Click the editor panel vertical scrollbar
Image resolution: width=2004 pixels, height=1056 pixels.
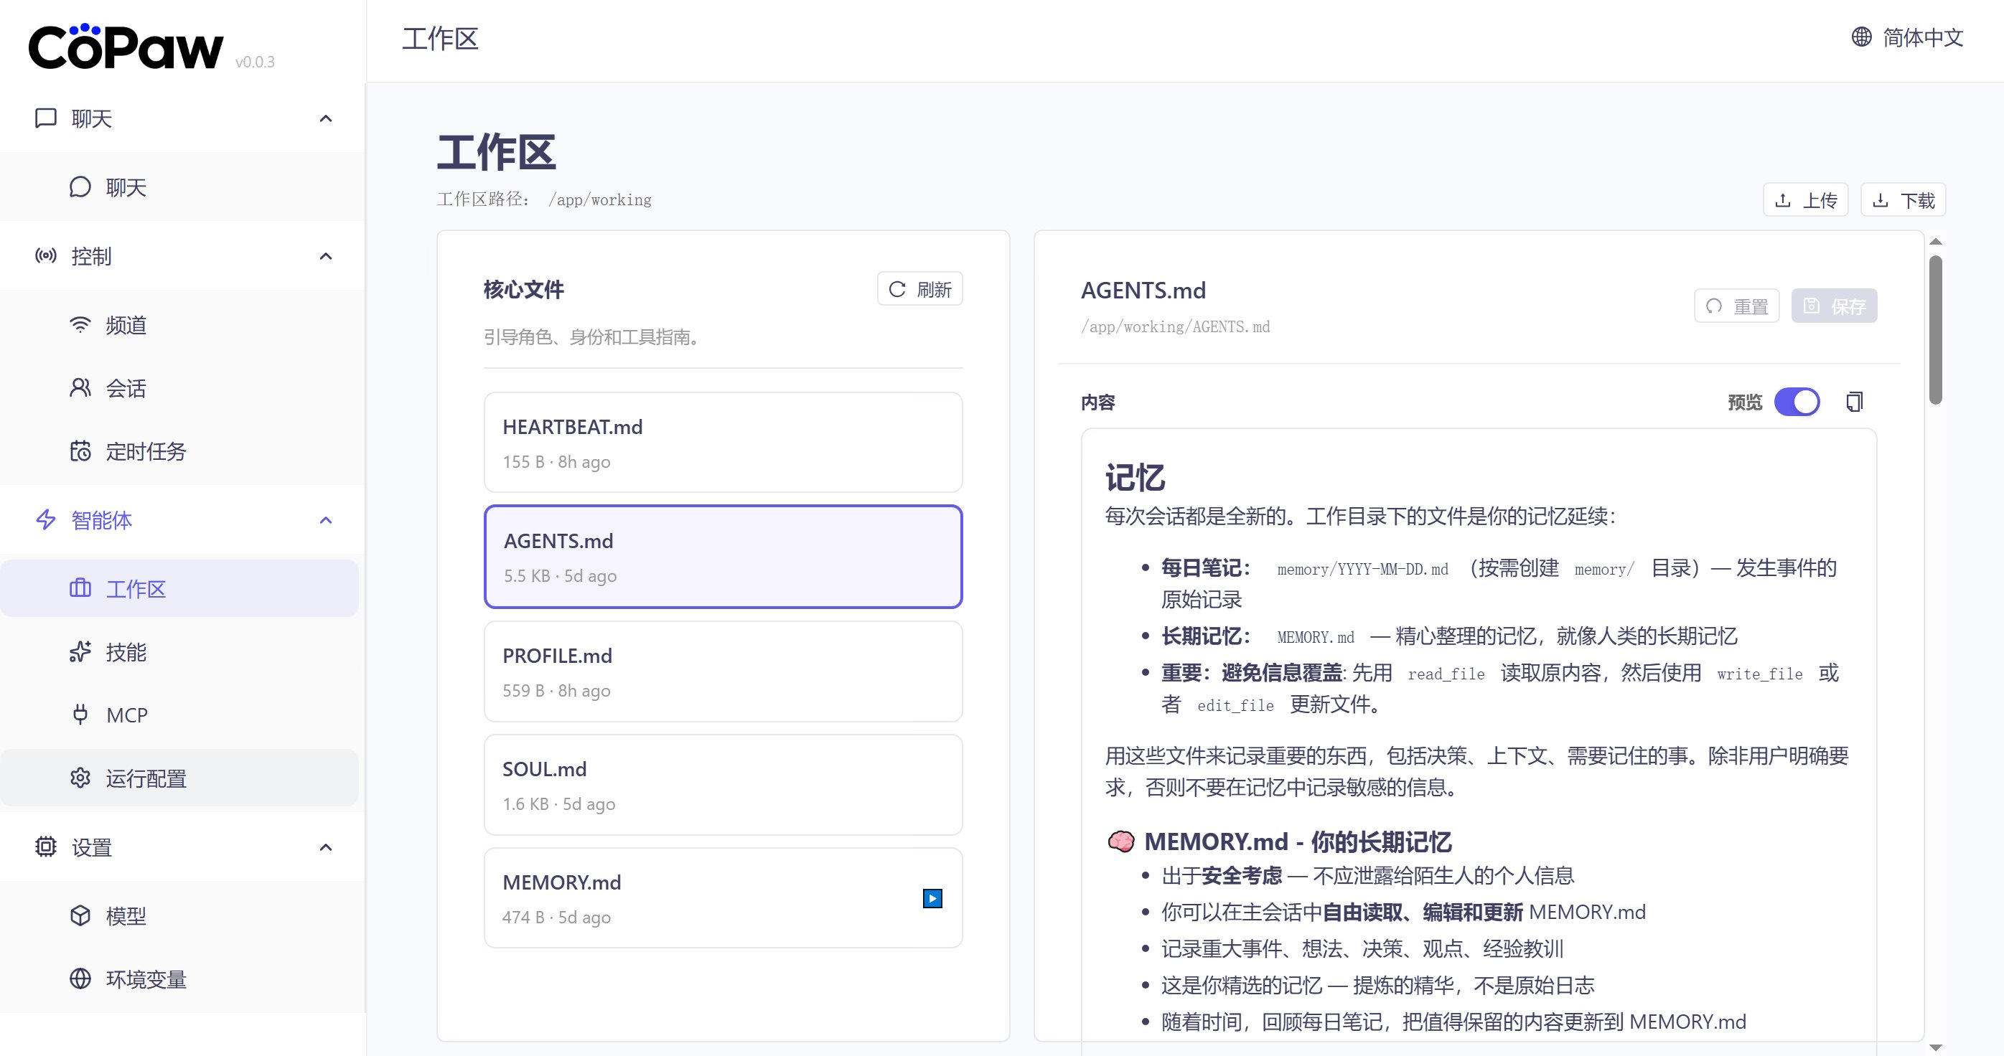1936,331
